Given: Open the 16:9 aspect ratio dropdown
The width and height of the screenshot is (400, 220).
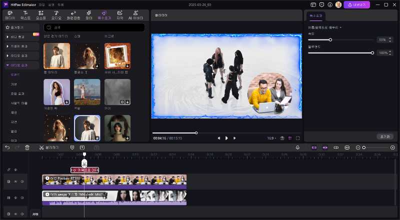Looking at the screenshot, I should coord(271,138).
